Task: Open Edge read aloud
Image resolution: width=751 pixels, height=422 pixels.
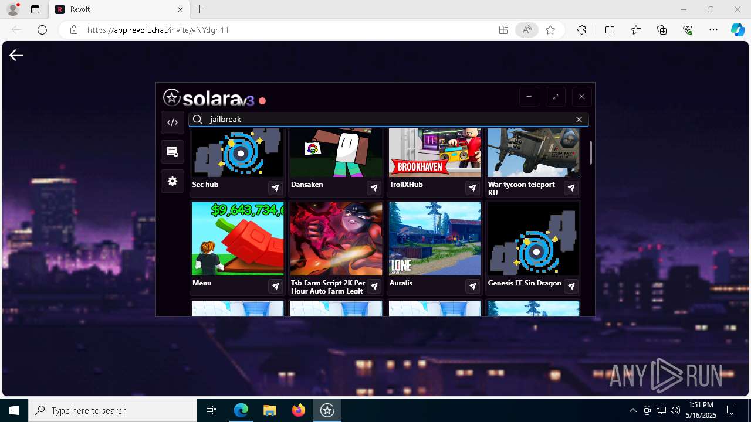Action: (527, 30)
